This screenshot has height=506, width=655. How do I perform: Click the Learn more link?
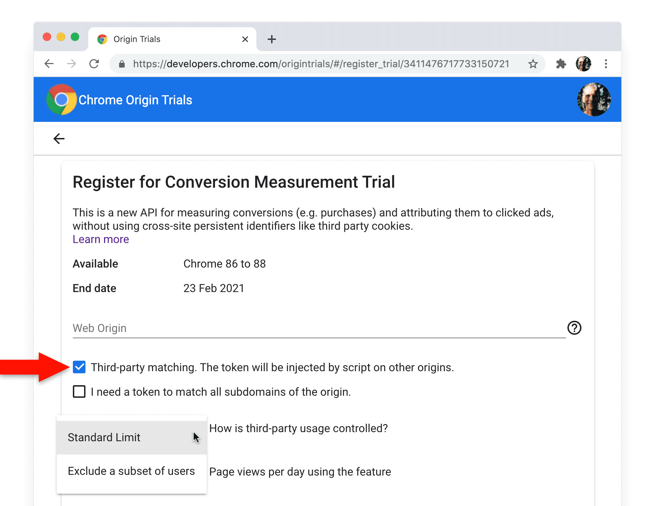click(101, 239)
